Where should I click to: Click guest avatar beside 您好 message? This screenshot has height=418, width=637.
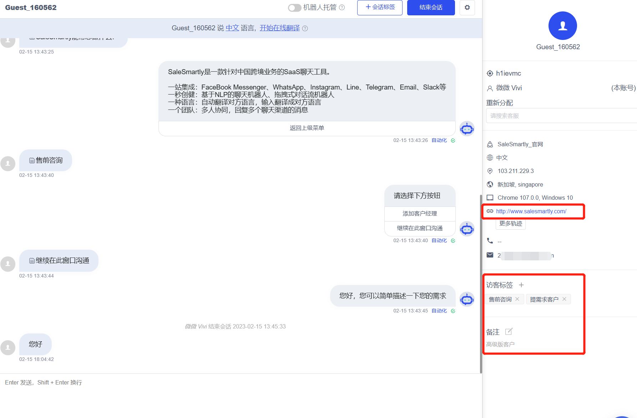point(8,348)
